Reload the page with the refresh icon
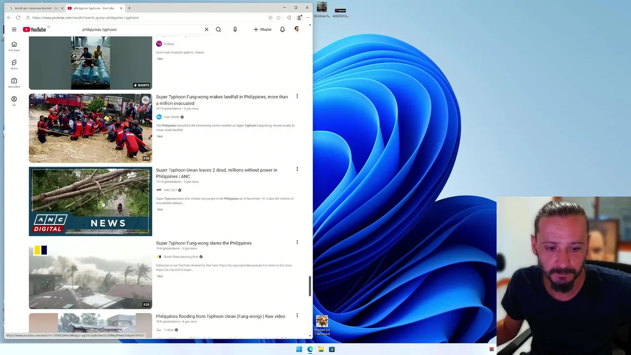 coord(18,18)
